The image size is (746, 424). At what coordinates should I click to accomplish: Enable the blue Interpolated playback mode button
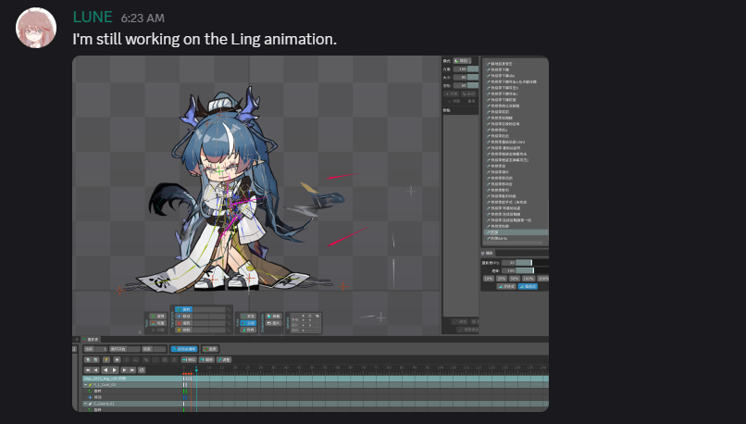pos(528,286)
